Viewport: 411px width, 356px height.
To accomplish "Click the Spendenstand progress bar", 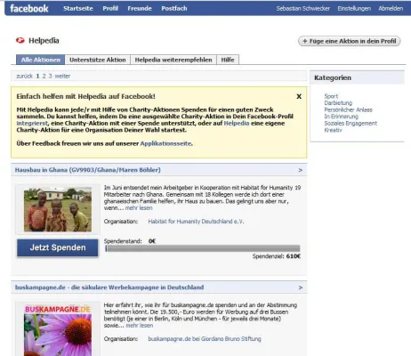I will click(203, 248).
